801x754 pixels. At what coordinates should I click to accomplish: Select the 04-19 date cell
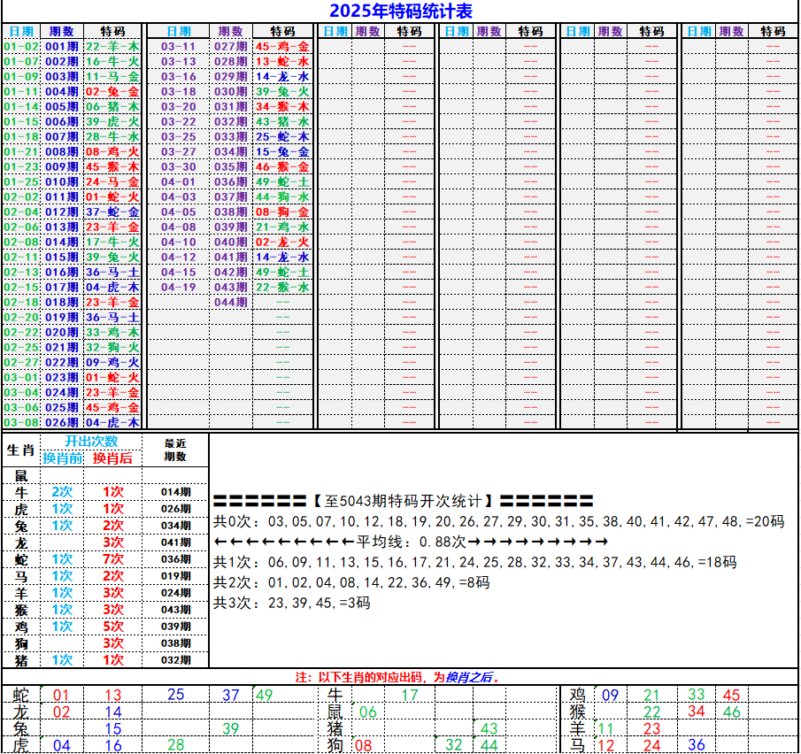pos(178,288)
